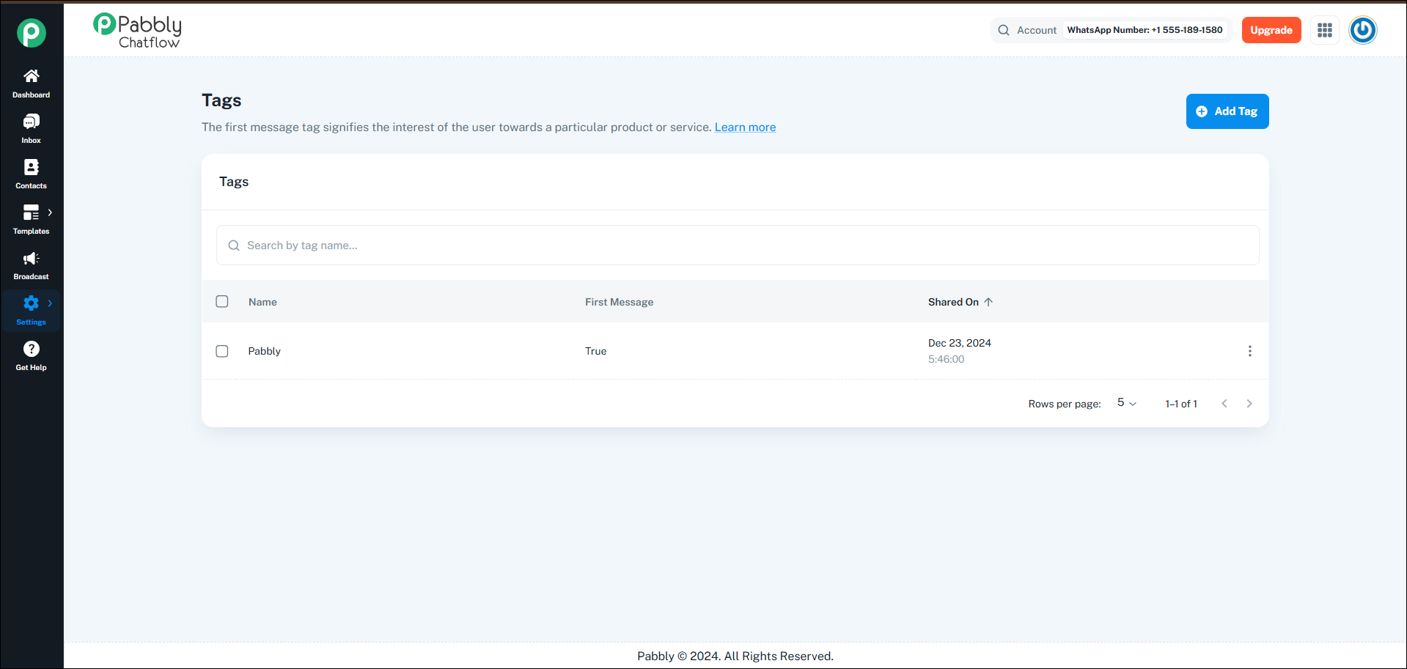Open the Learn more link
Viewport: 1407px width, 669px height.
(745, 127)
